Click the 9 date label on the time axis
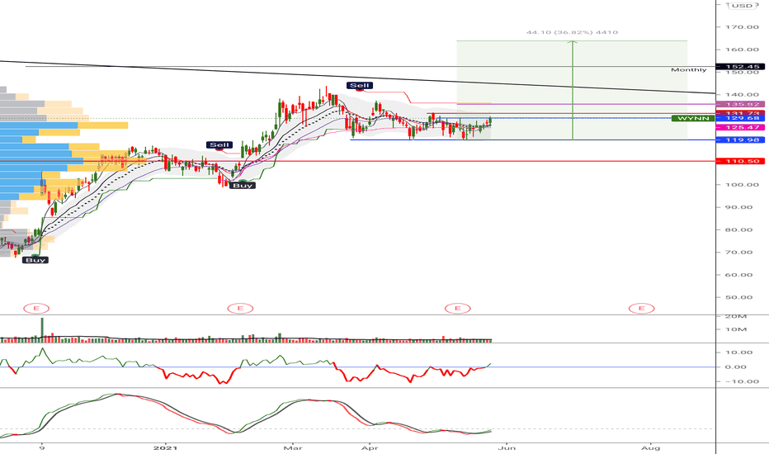Screen dimensions: 769x454 coord(42,447)
